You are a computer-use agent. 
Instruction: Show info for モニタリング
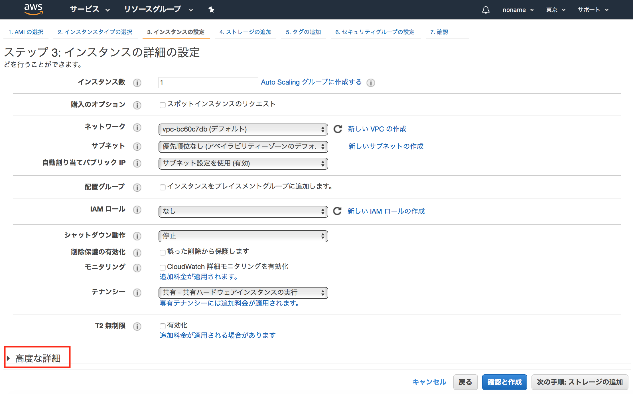(x=137, y=268)
